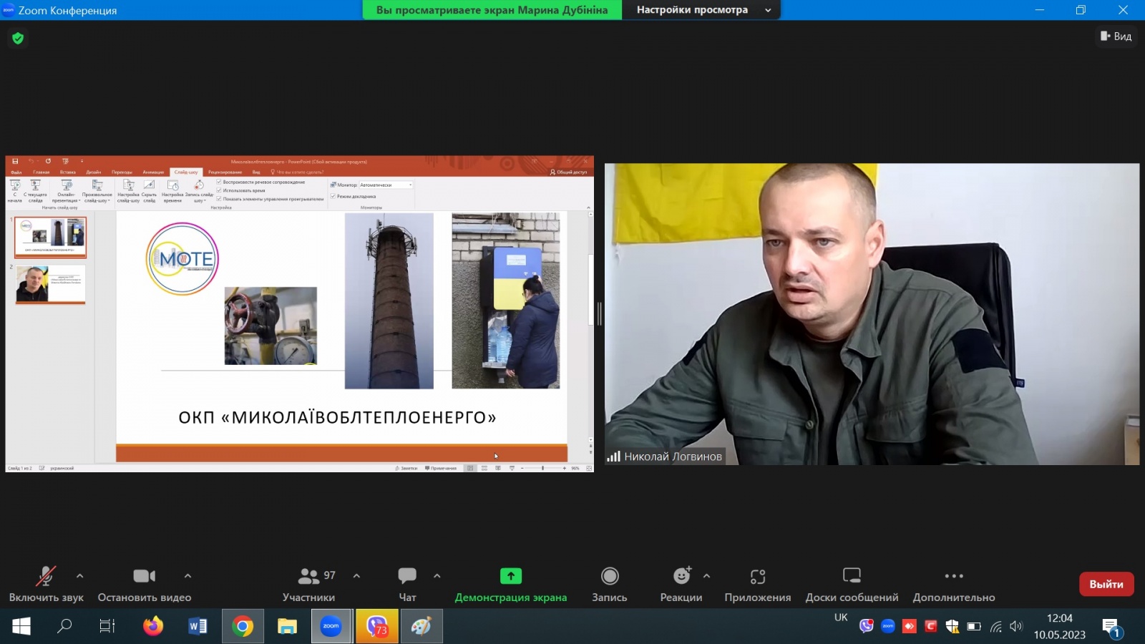Unmute with the Включить звук microphone icon
The width and height of the screenshot is (1145, 644).
click(x=46, y=576)
